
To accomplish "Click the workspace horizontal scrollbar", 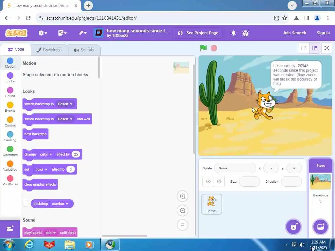I will click(x=124, y=236).
